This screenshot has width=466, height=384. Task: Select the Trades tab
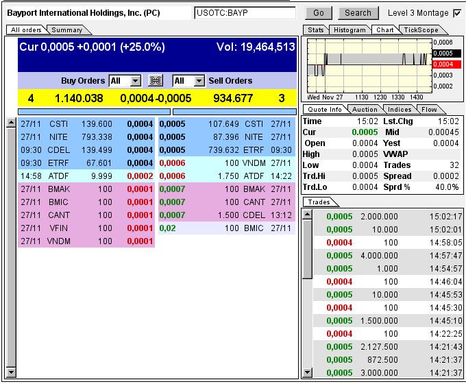[319, 202]
